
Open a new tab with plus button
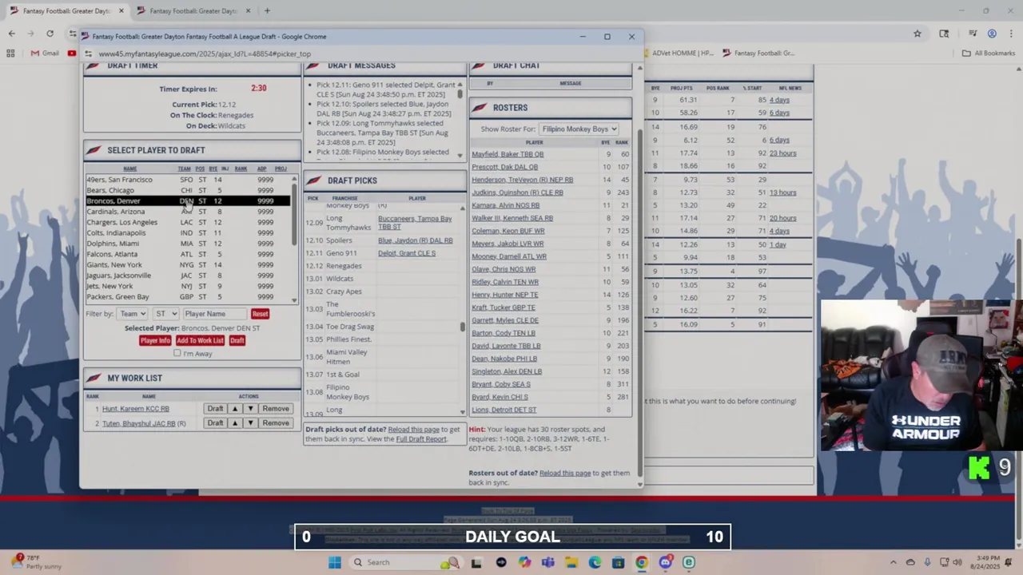pyautogui.click(x=267, y=10)
